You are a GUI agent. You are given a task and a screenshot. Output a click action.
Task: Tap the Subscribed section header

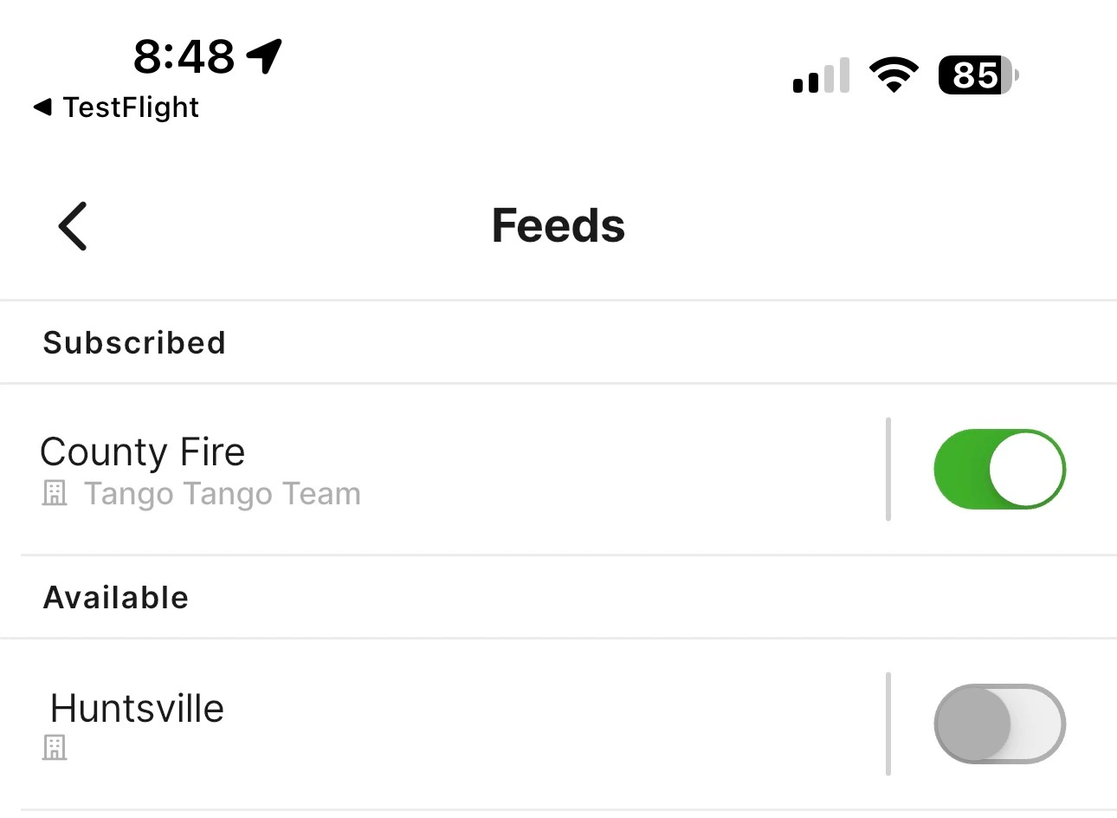(x=134, y=343)
